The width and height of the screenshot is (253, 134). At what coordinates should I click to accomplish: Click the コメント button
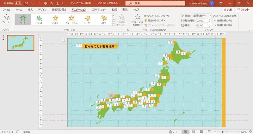[243, 10]
